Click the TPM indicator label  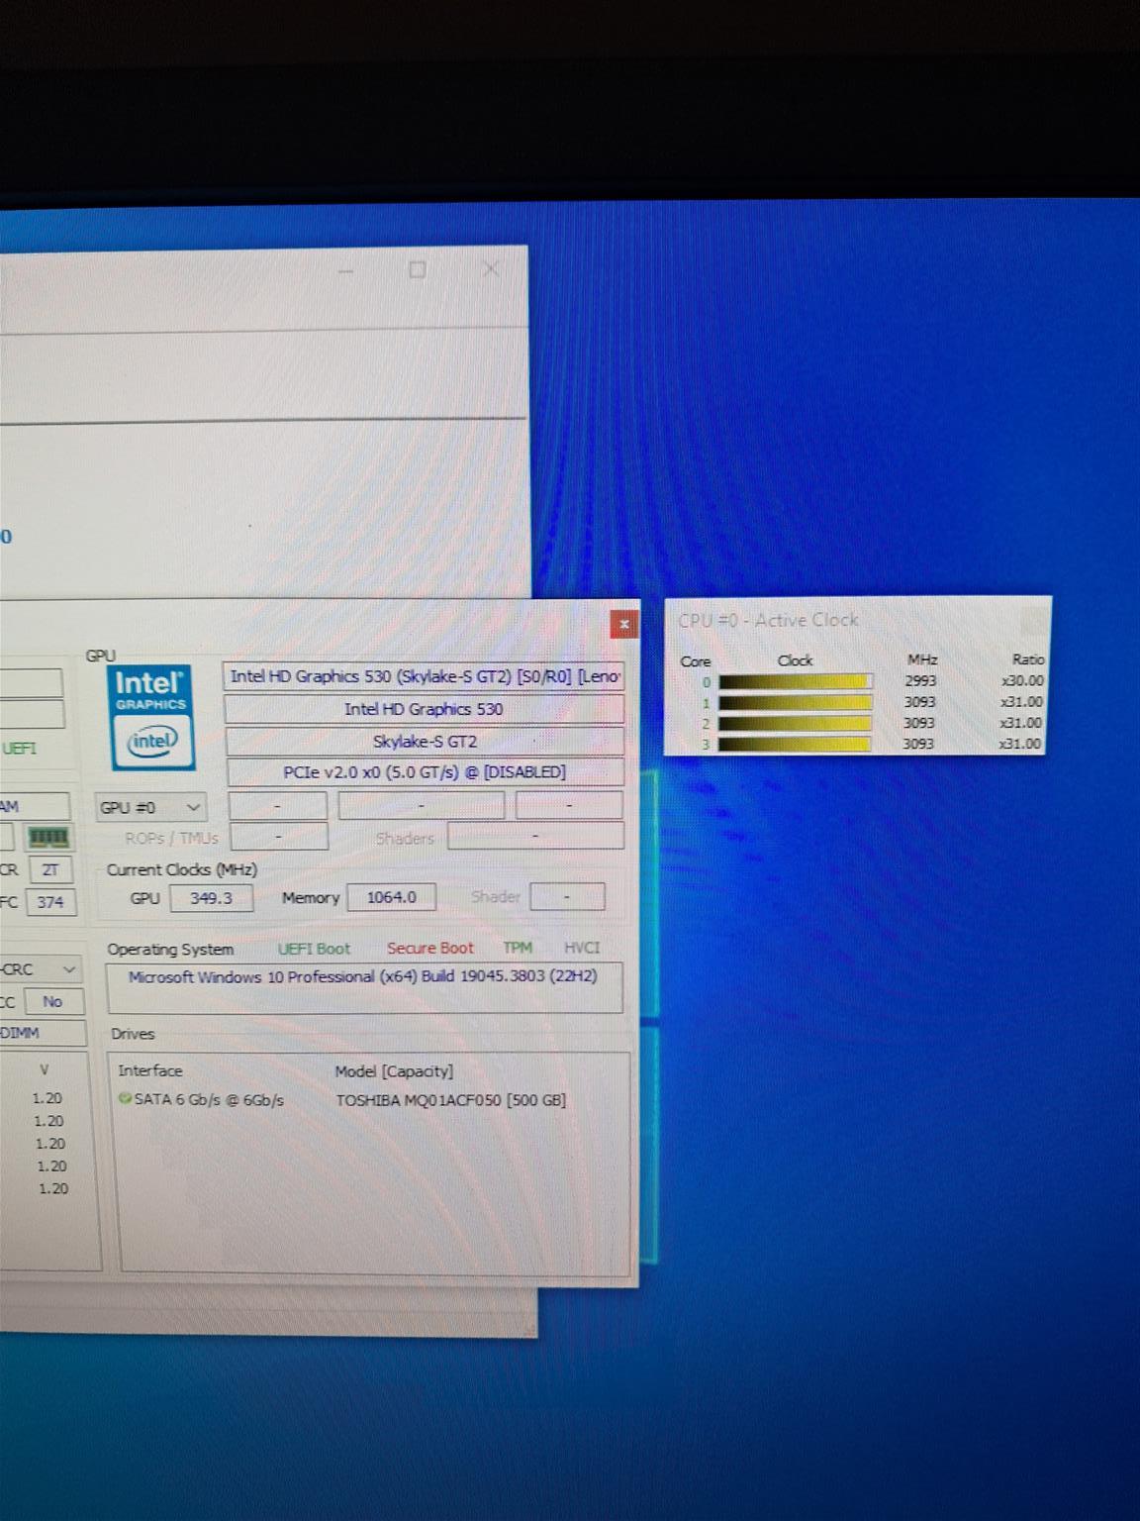[517, 948]
